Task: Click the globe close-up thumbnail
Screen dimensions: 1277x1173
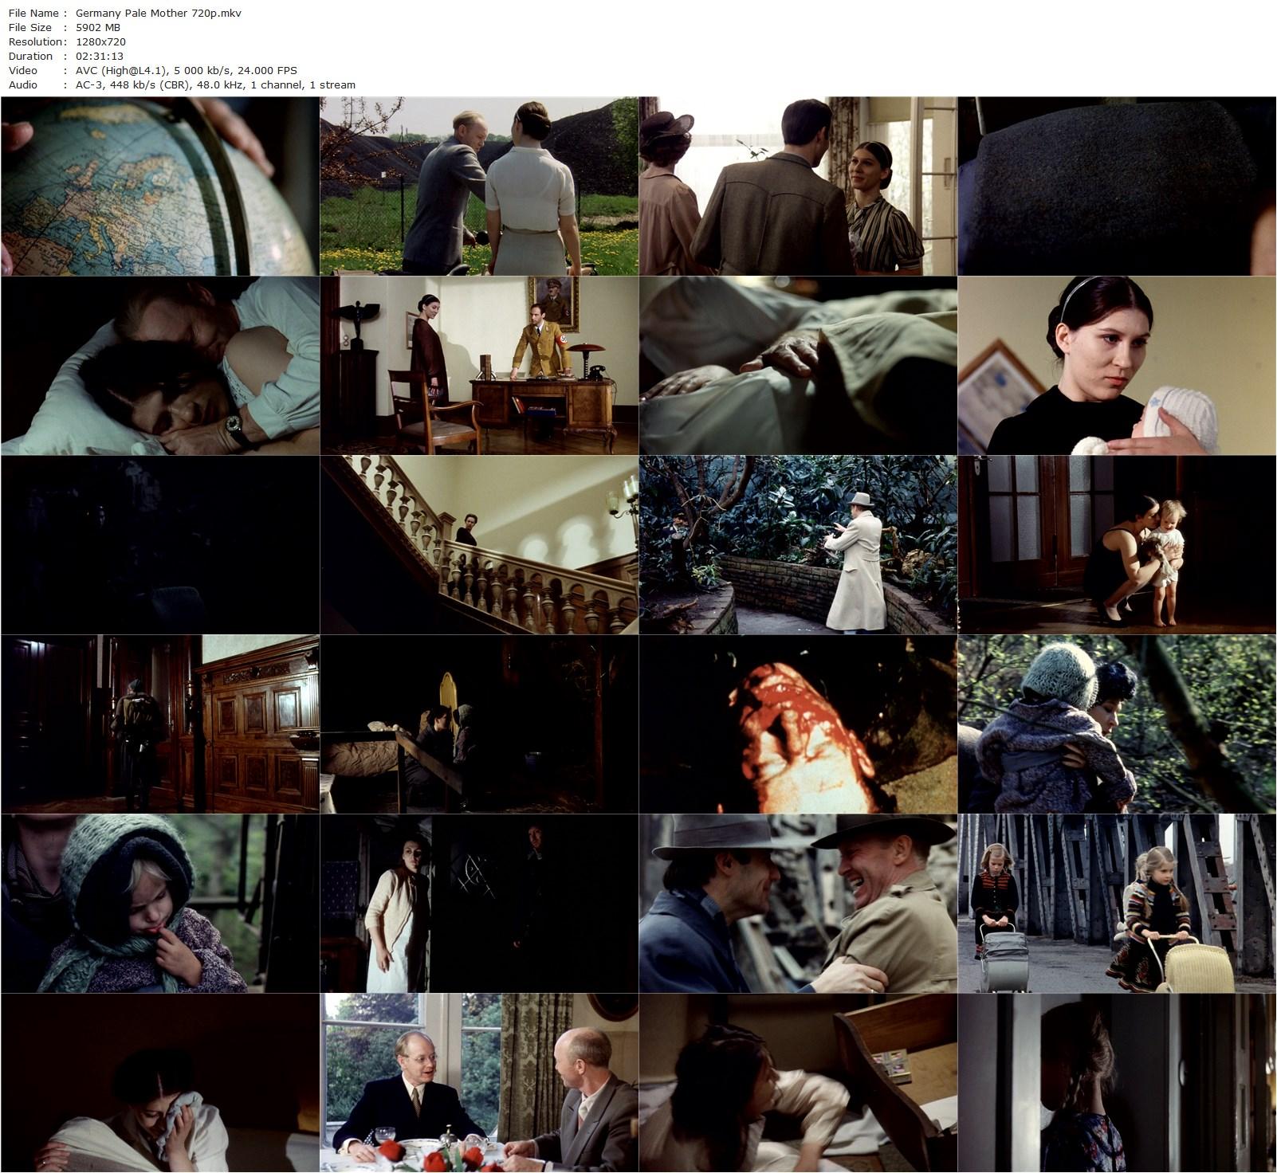Action: pyautogui.click(x=159, y=186)
